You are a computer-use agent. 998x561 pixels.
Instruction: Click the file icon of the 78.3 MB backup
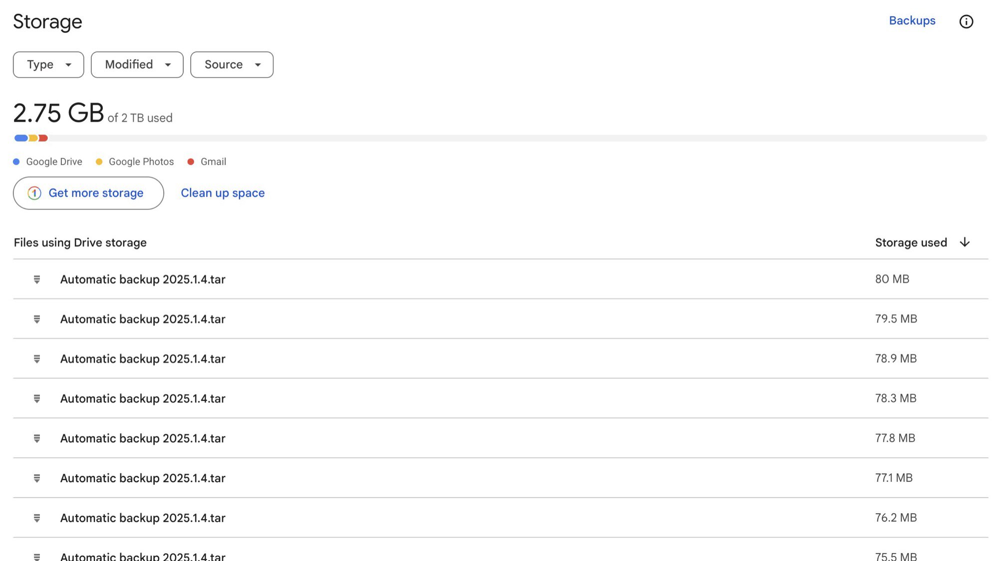click(x=37, y=398)
